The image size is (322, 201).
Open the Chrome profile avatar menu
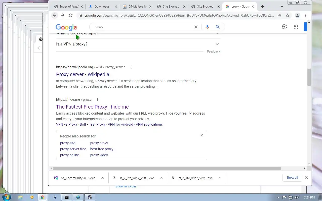298,15
